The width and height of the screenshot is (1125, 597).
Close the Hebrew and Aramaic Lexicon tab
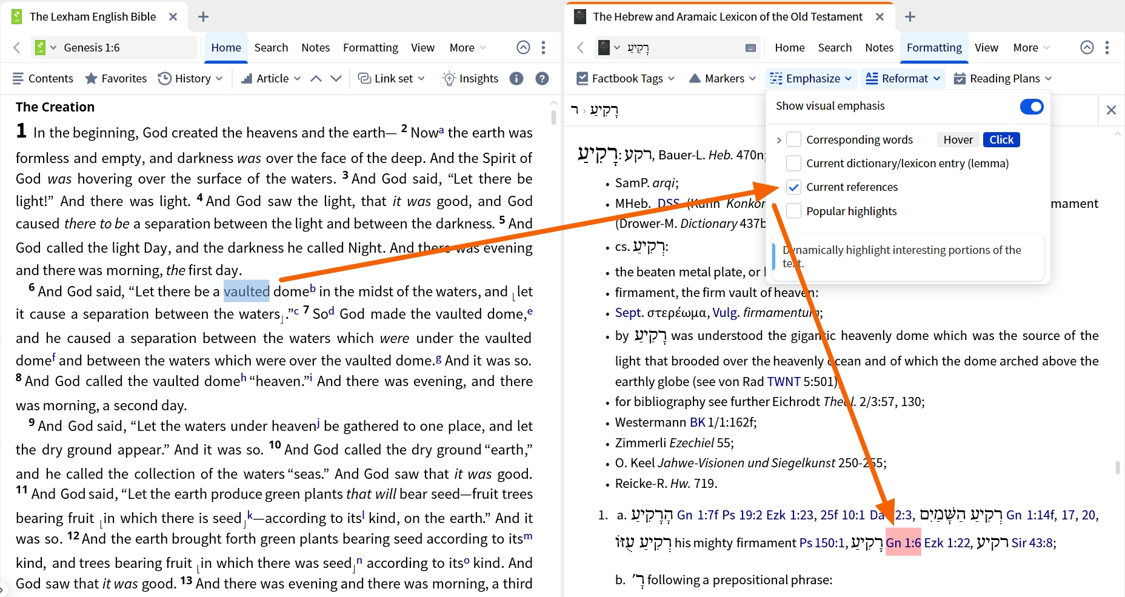click(x=880, y=17)
